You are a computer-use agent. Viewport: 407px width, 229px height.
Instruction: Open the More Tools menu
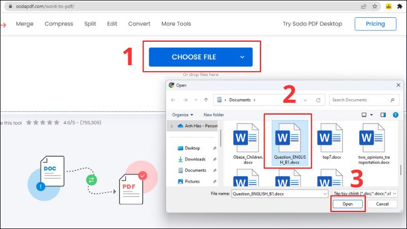click(x=175, y=24)
